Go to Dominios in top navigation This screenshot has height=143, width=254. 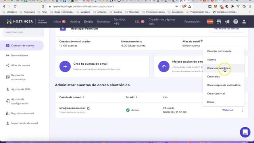(x=103, y=21)
